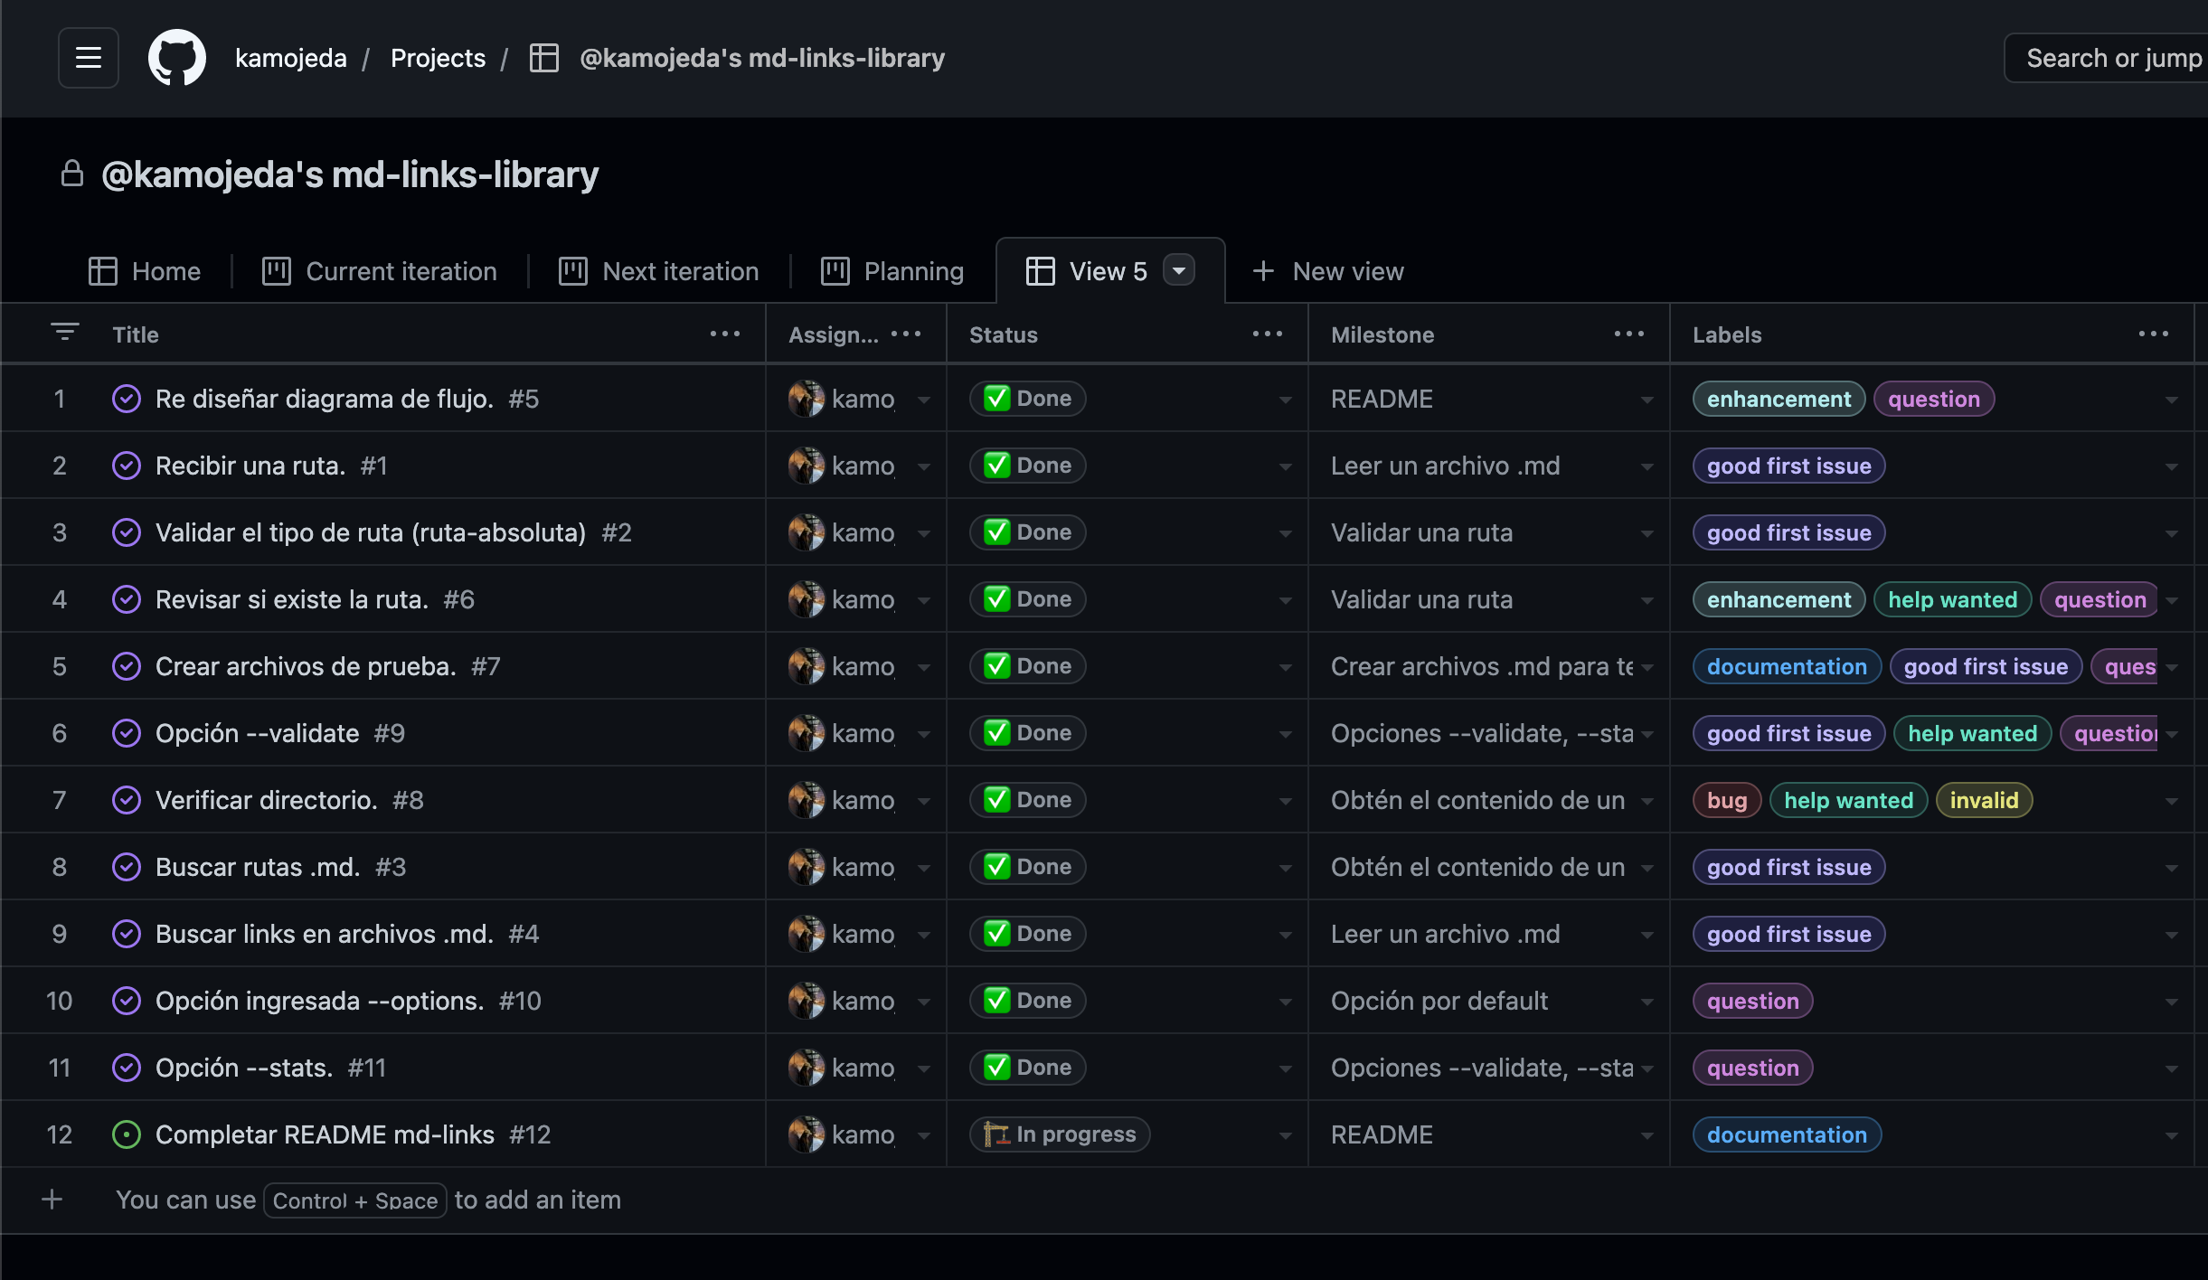2208x1280 pixels.
Task: Expand Status dropdown for In progress row
Action: click(x=1285, y=1135)
